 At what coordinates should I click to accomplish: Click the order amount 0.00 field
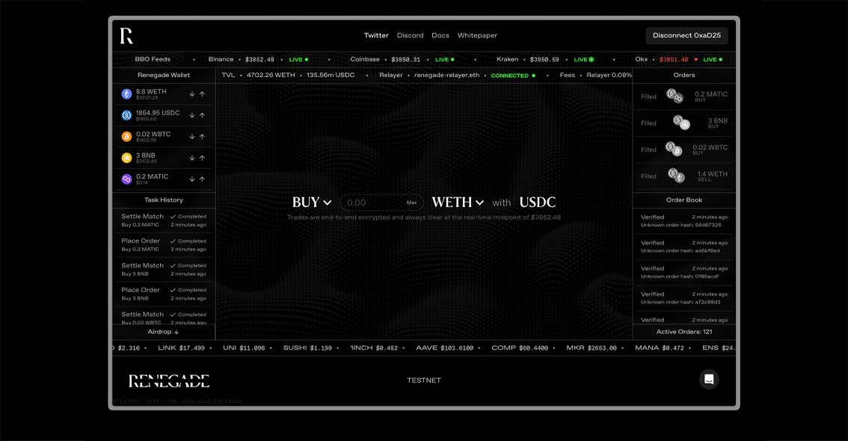tap(381, 203)
